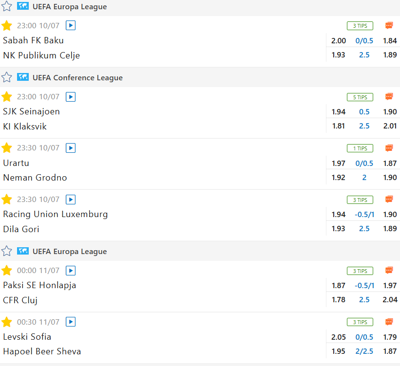400x366 pixels.
Task: Favorite the UEFA Conference League header star
Action: pyautogui.click(x=7, y=77)
